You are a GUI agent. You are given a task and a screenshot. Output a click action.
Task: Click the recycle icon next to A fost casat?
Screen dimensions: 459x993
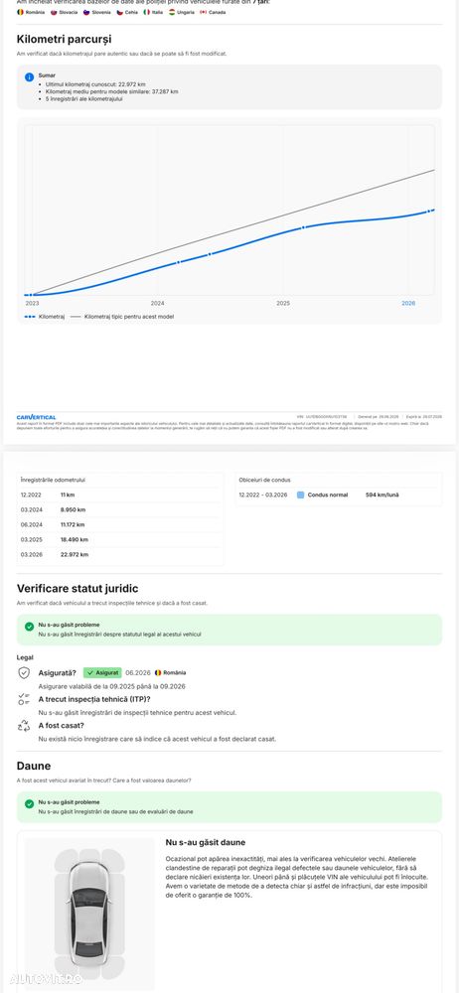(x=24, y=727)
